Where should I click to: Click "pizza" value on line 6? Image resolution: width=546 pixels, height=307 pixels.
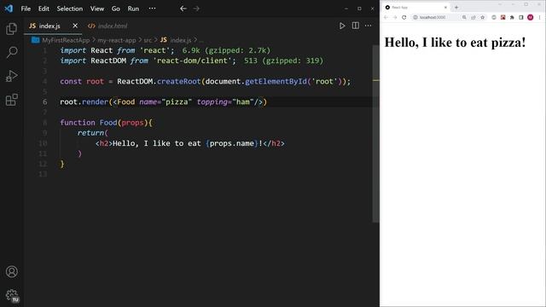tap(177, 102)
